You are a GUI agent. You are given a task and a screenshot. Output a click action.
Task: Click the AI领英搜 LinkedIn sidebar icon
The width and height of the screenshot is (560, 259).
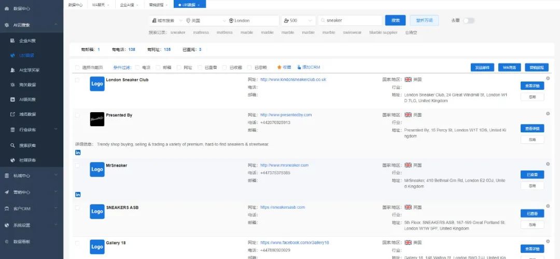pyautogui.click(x=13, y=100)
